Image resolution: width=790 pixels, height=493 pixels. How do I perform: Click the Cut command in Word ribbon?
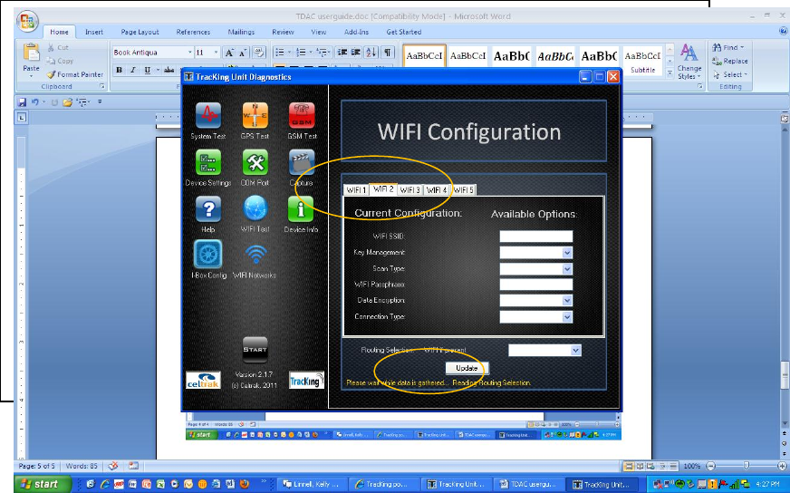57,47
